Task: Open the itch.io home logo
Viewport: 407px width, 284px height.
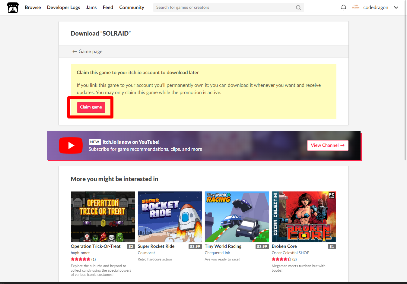Action: tap(13, 8)
